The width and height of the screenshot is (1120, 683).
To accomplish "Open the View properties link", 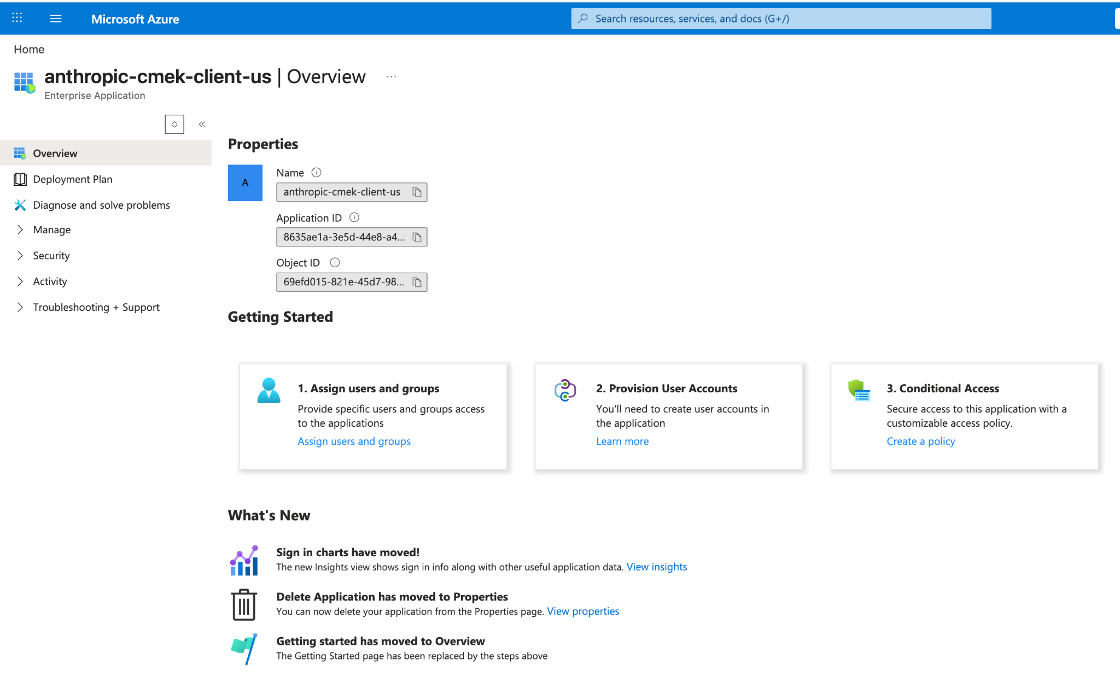I will tap(583, 611).
